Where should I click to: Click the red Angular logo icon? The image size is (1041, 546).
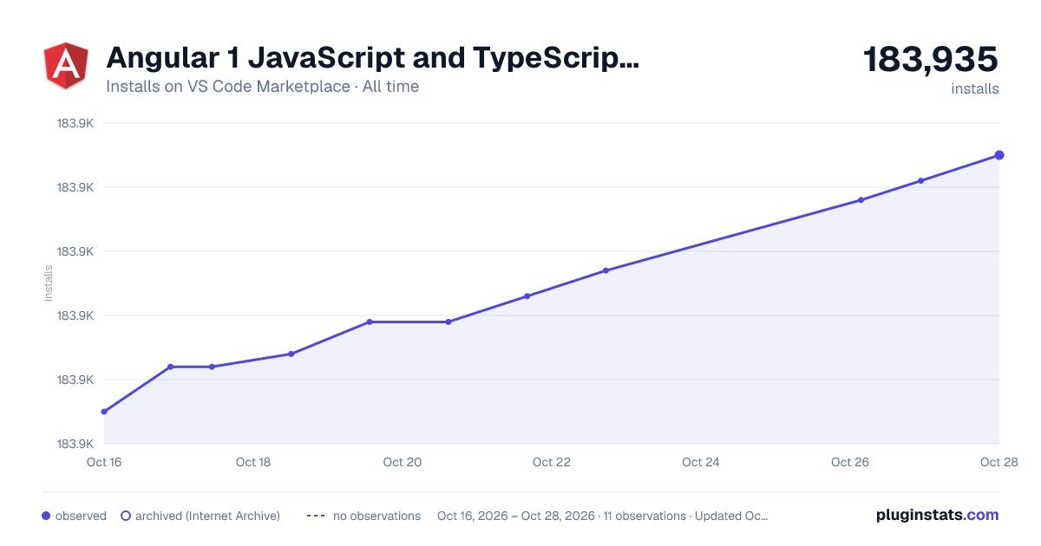click(66, 65)
